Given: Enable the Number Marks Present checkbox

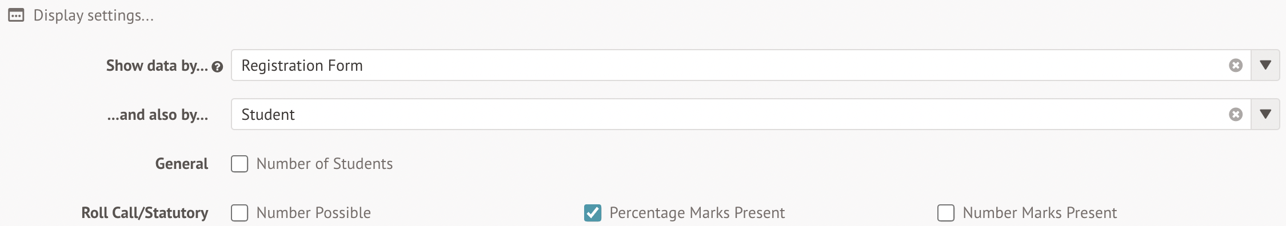Looking at the screenshot, I should (x=946, y=213).
